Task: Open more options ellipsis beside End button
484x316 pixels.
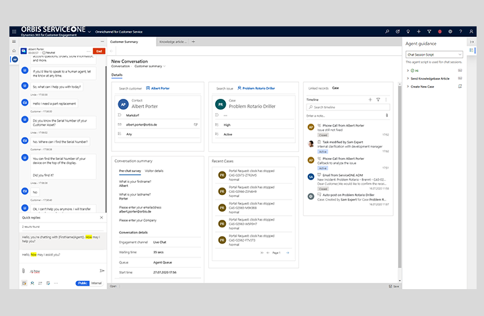Action: click(89, 51)
